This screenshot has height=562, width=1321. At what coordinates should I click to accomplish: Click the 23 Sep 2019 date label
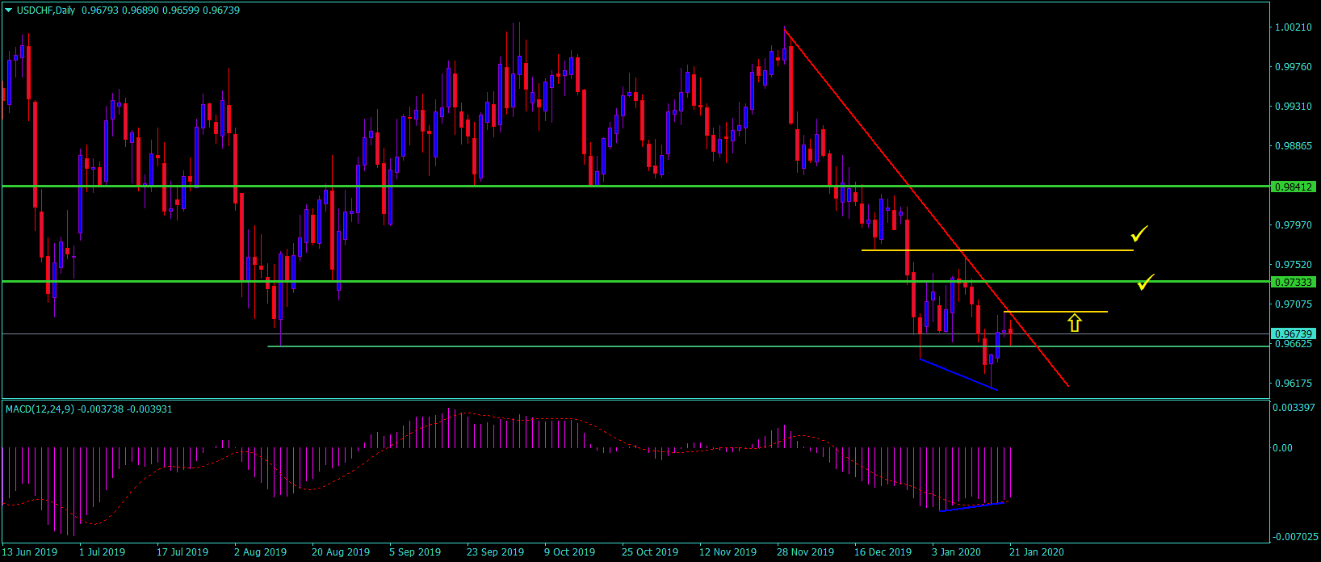click(496, 552)
